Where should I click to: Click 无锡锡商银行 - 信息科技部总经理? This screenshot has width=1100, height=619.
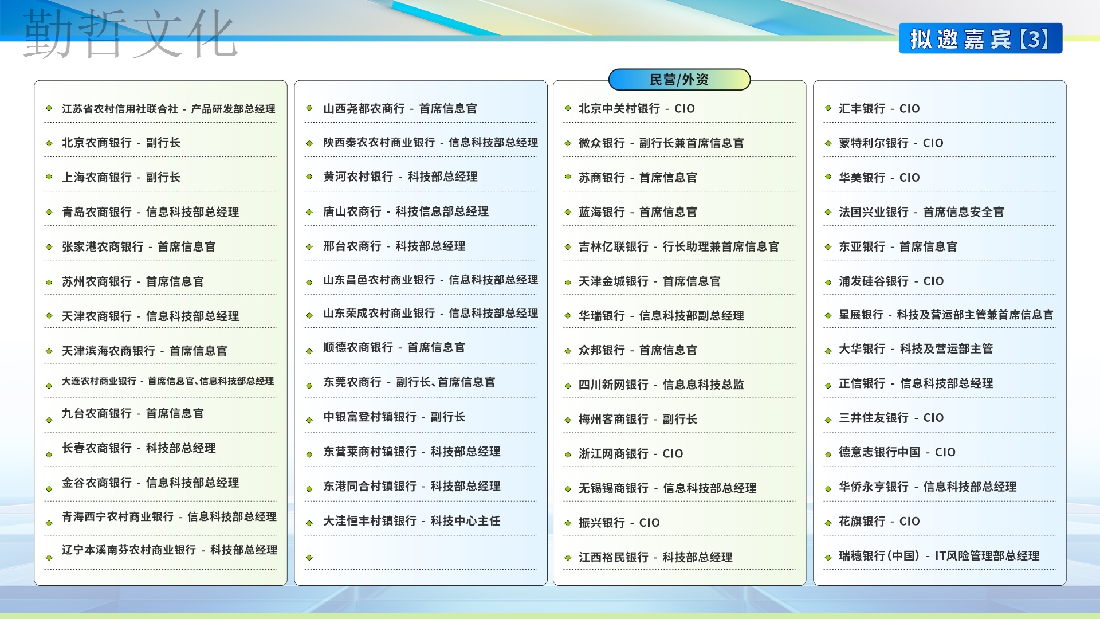coord(667,488)
